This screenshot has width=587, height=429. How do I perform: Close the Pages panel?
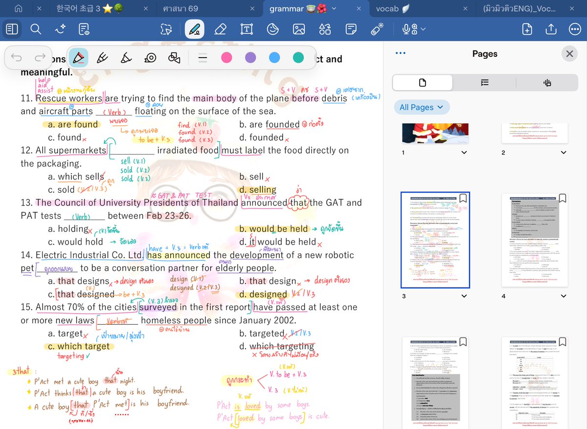pos(569,54)
